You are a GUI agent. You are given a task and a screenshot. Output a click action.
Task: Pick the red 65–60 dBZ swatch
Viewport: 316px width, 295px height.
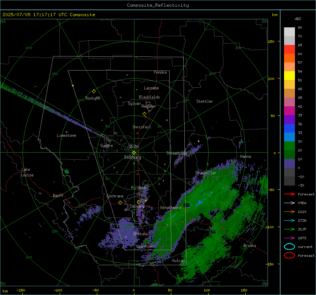289,49
